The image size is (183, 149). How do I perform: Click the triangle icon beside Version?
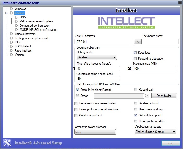[11, 55]
